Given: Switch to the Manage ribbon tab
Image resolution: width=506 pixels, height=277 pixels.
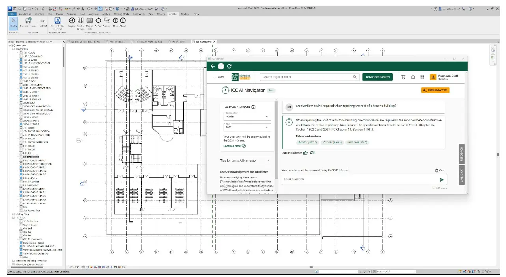Looking at the screenshot, I should pos(161,14).
